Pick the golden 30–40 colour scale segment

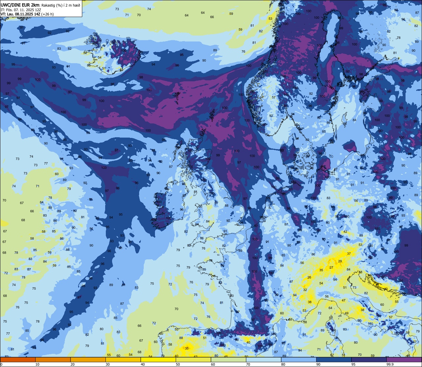pyautogui.click(x=123, y=359)
